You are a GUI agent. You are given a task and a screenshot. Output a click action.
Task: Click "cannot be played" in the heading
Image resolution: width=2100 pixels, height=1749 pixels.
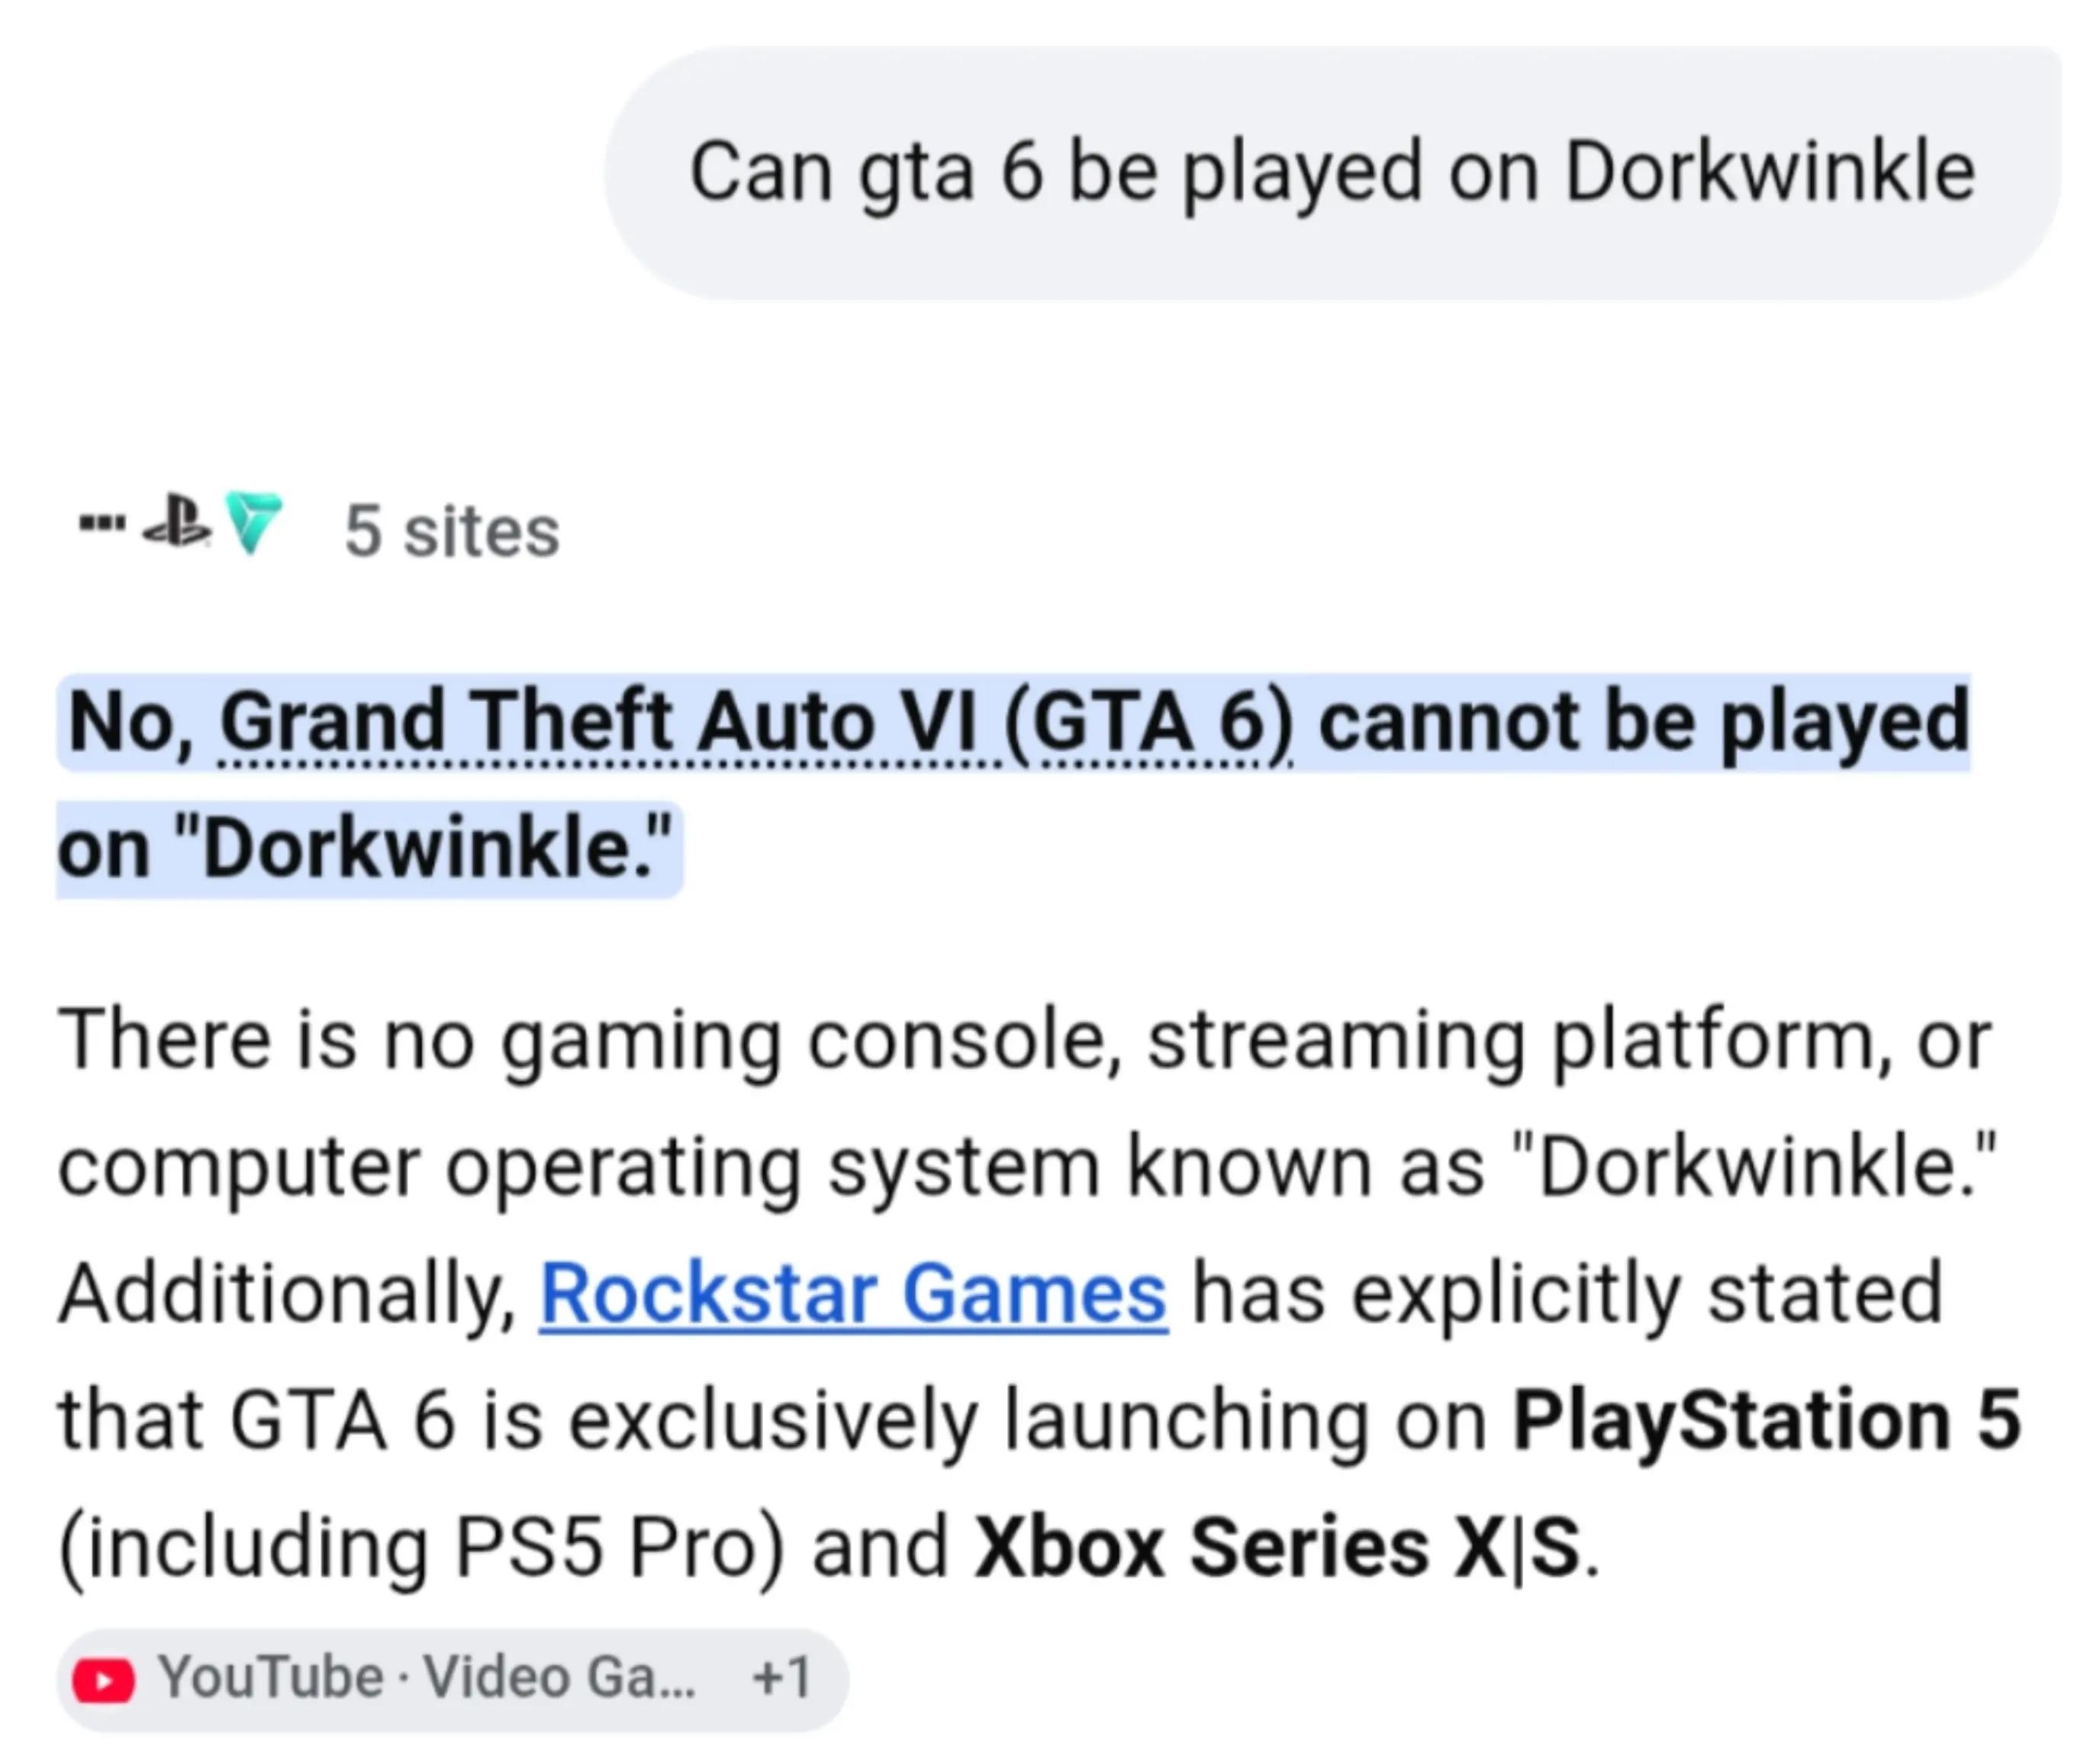tap(1644, 722)
